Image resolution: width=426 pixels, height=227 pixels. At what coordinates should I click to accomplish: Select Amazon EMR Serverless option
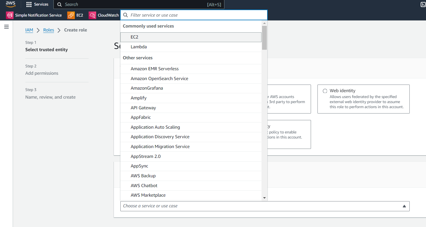coord(191,69)
